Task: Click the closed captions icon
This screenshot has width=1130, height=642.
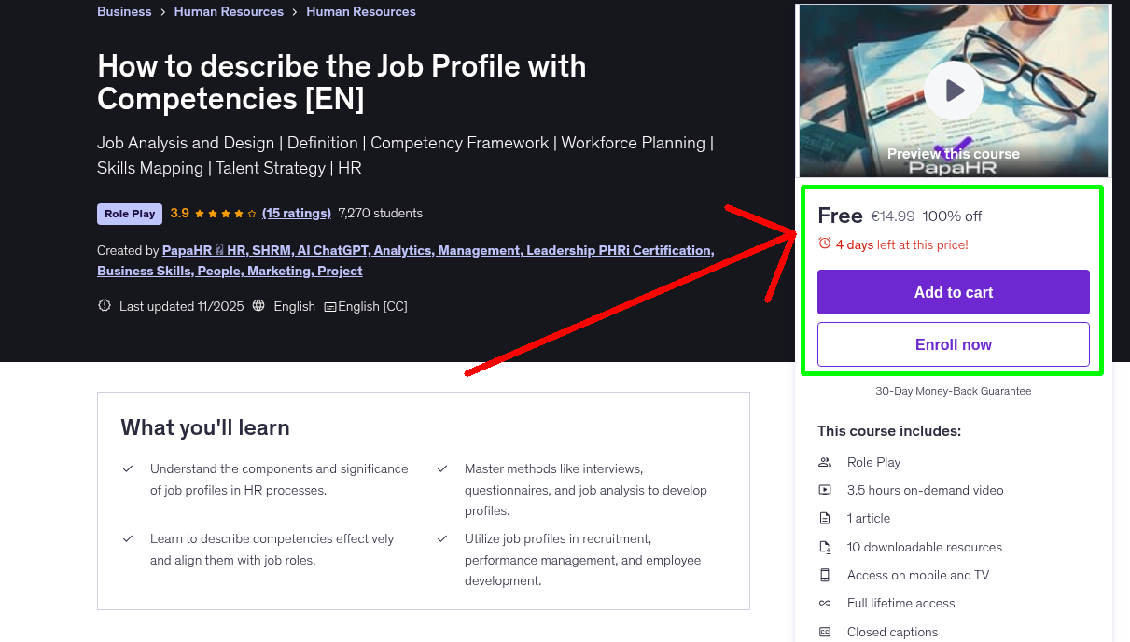Action: [825, 632]
